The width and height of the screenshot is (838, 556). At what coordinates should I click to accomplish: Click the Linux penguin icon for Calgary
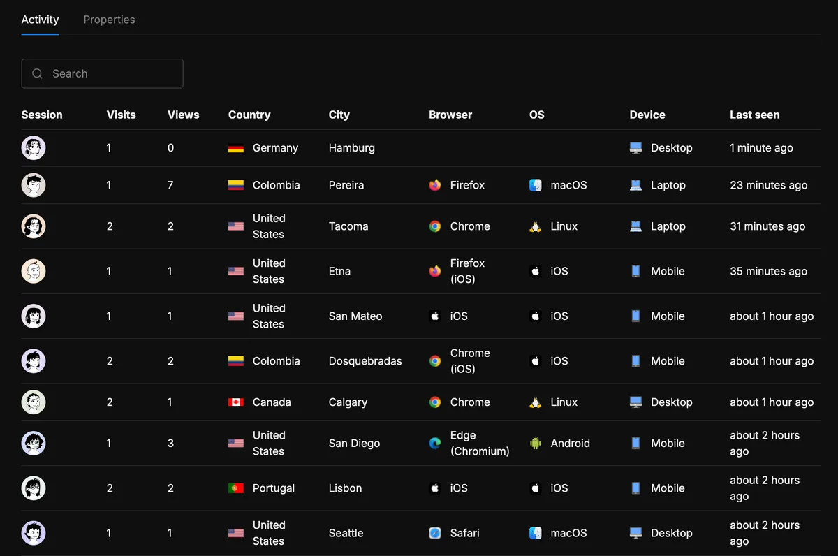click(x=536, y=402)
